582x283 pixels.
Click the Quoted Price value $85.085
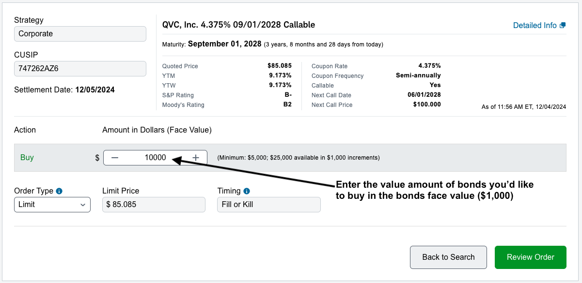[x=280, y=66]
